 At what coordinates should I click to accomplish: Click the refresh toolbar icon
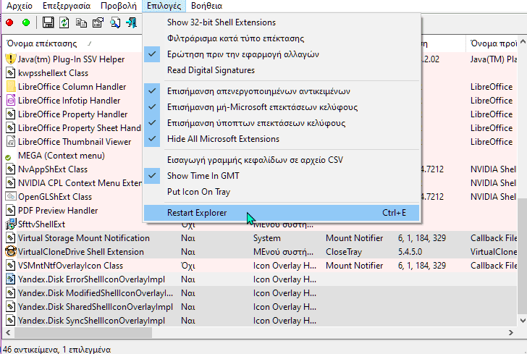[x=64, y=22]
